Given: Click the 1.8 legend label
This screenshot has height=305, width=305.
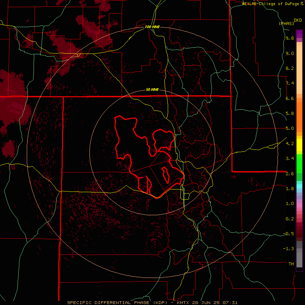Looking at the screenshot, I should 290,189.
